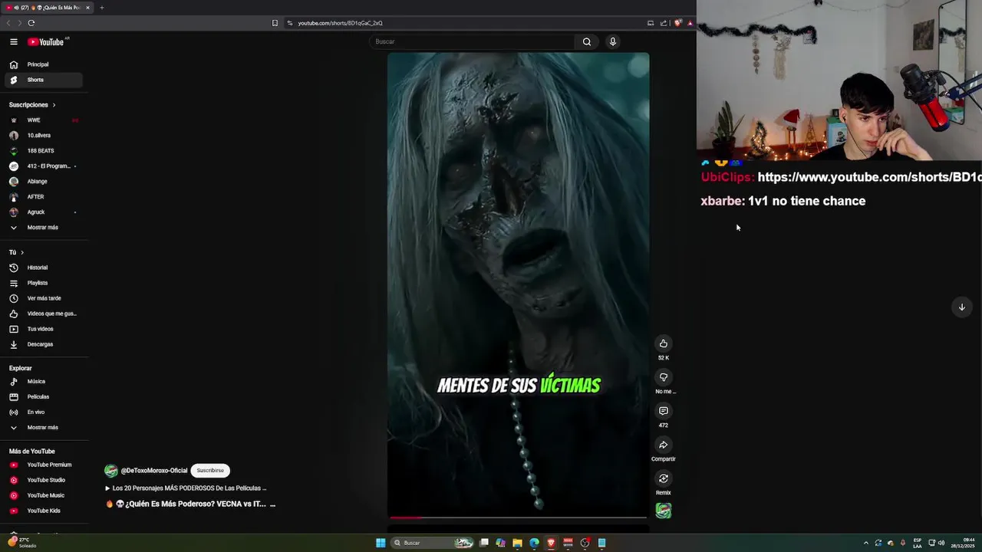
Task: Open Videos que me gustan list
Action: (43, 314)
